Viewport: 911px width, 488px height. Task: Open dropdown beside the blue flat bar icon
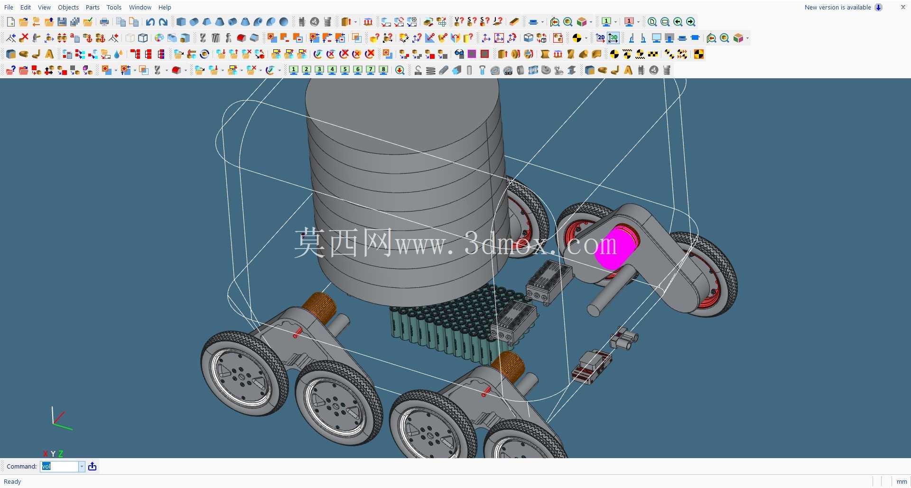[542, 22]
